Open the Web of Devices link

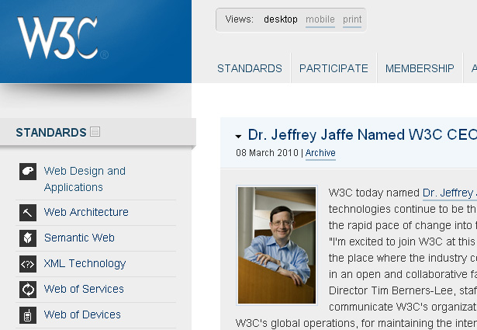click(x=82, y=314)
